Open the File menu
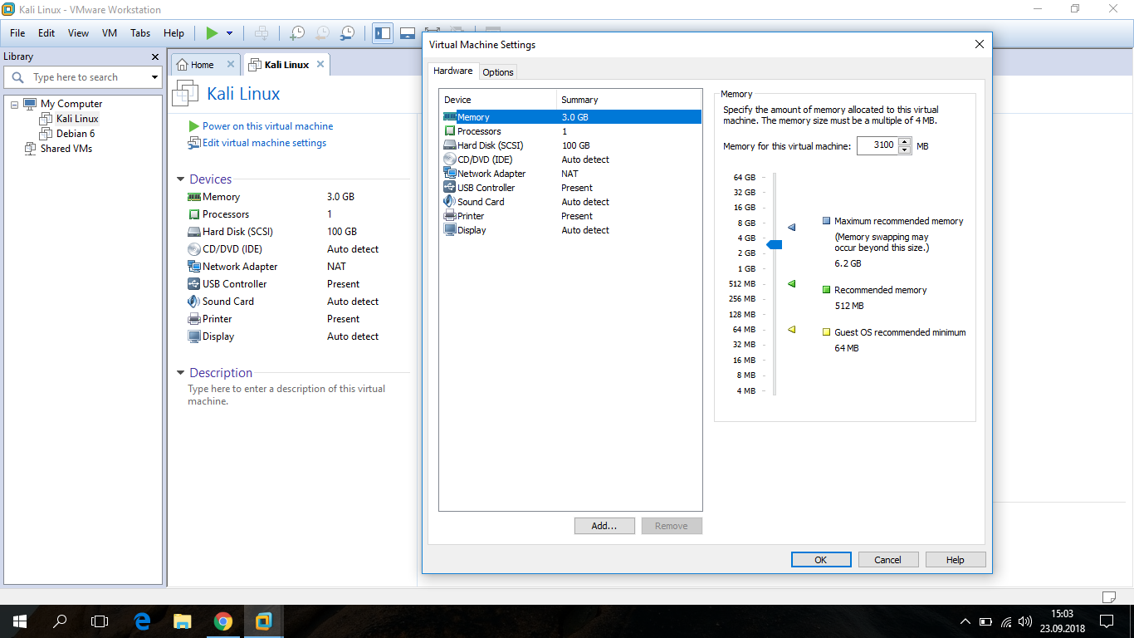The image size is (1134, 638). click(17, 33)
